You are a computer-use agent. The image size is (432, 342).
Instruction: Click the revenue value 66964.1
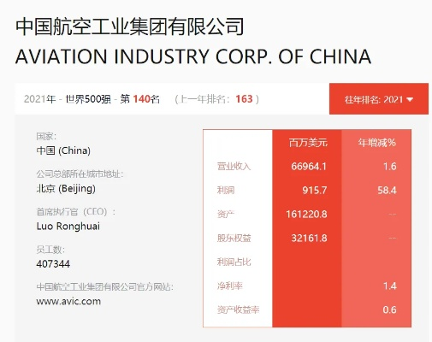[x=309, y=166]
